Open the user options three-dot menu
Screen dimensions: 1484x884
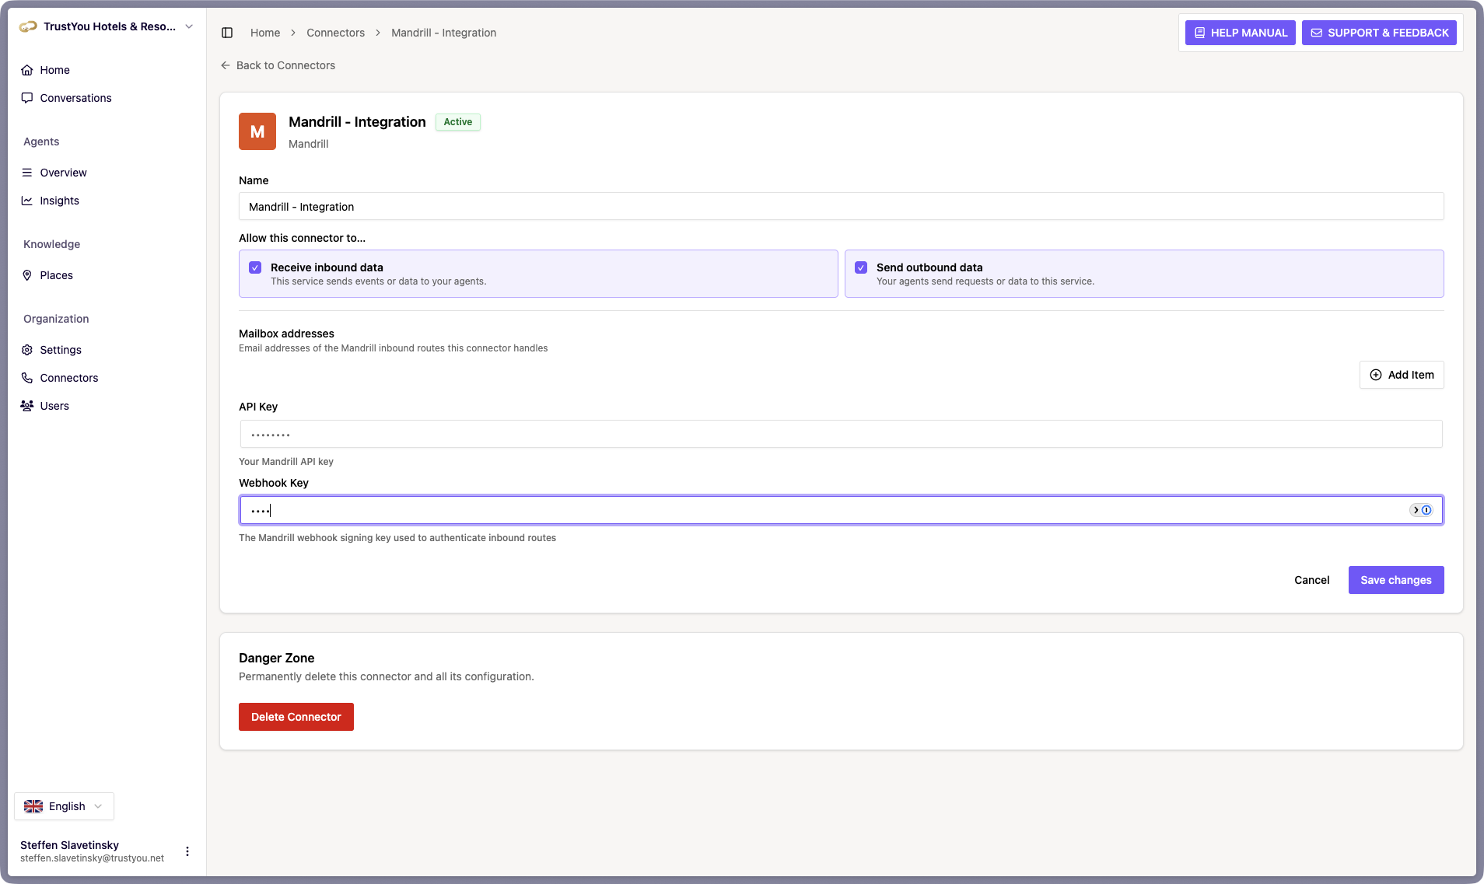tap(187, 851)
